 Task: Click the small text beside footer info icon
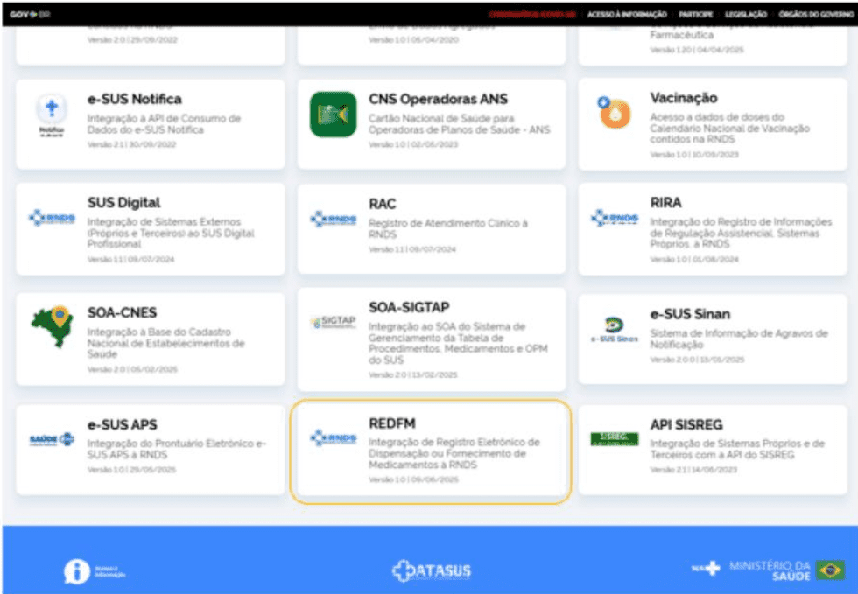(x=110, y=571)
